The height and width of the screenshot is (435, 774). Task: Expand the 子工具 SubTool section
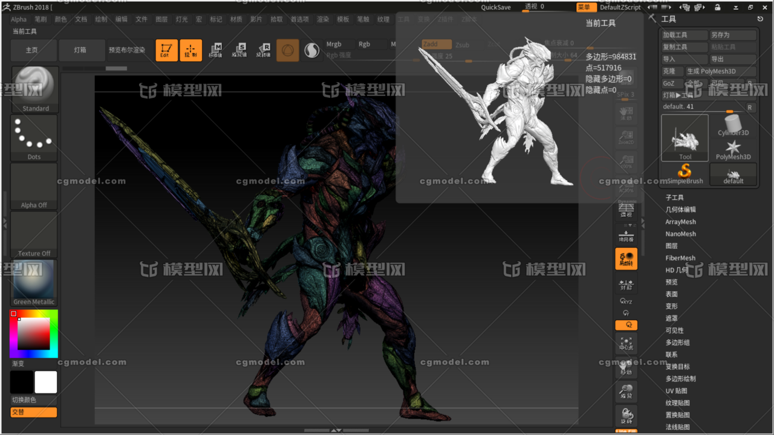pos(675,198)
